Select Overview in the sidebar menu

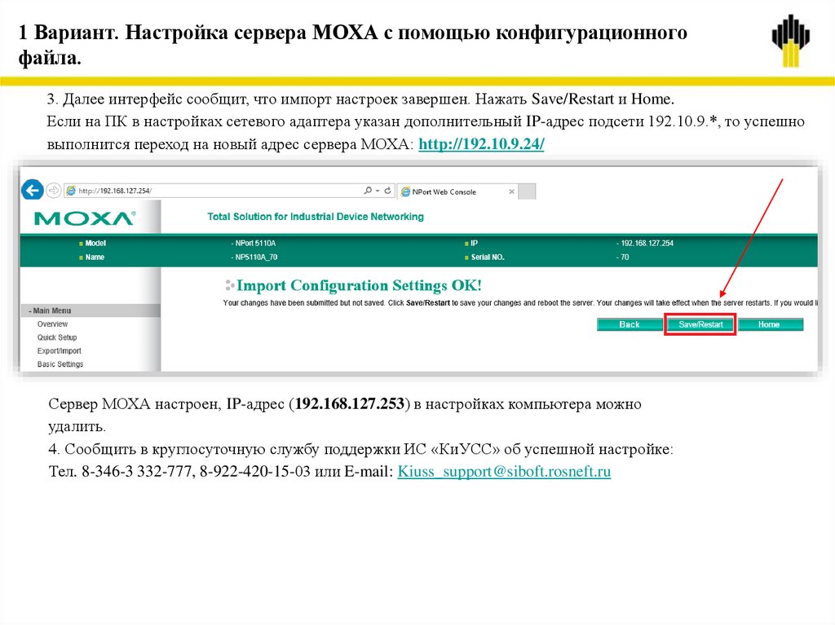pyautogui.click(x=52, y=324)
